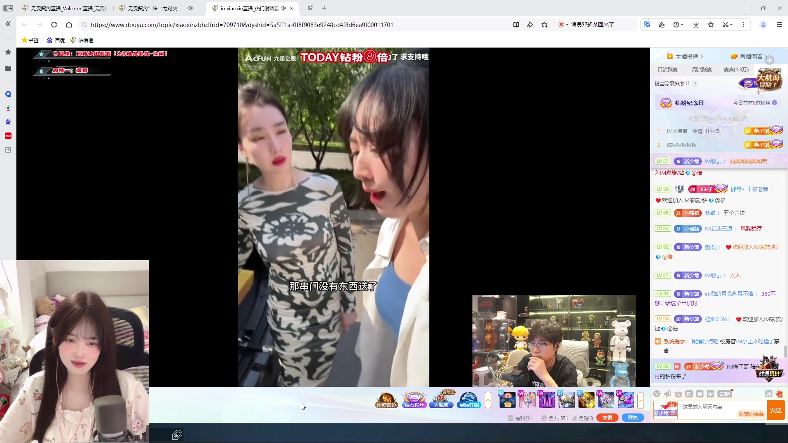Expand the activity icons list arrow

point(488,400)
